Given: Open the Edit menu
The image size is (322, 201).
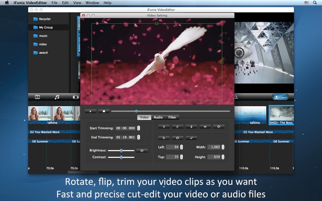Looking at the screenshot, I should pyautogui.click(x=65, y=3).
